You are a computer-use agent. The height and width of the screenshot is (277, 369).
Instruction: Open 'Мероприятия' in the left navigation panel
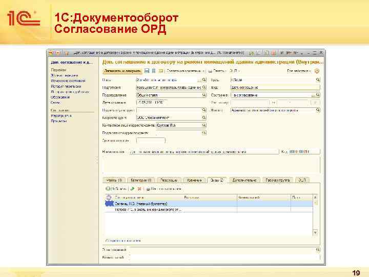point(61,115)
